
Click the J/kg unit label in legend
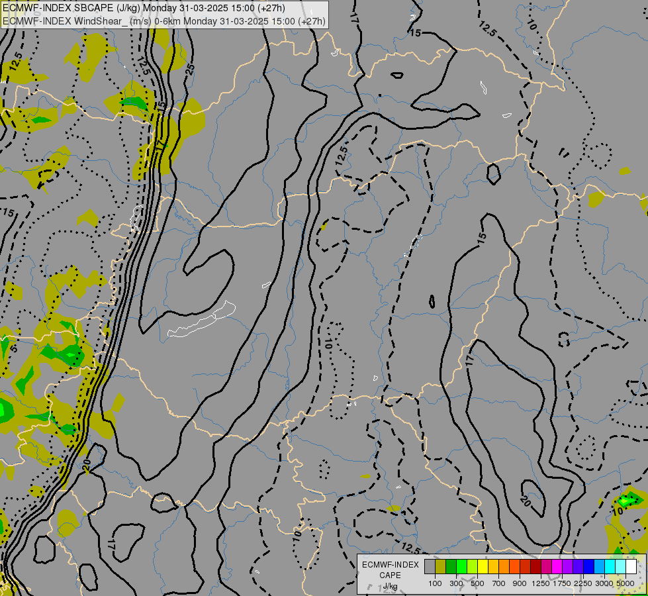click(x=390, y=586)
